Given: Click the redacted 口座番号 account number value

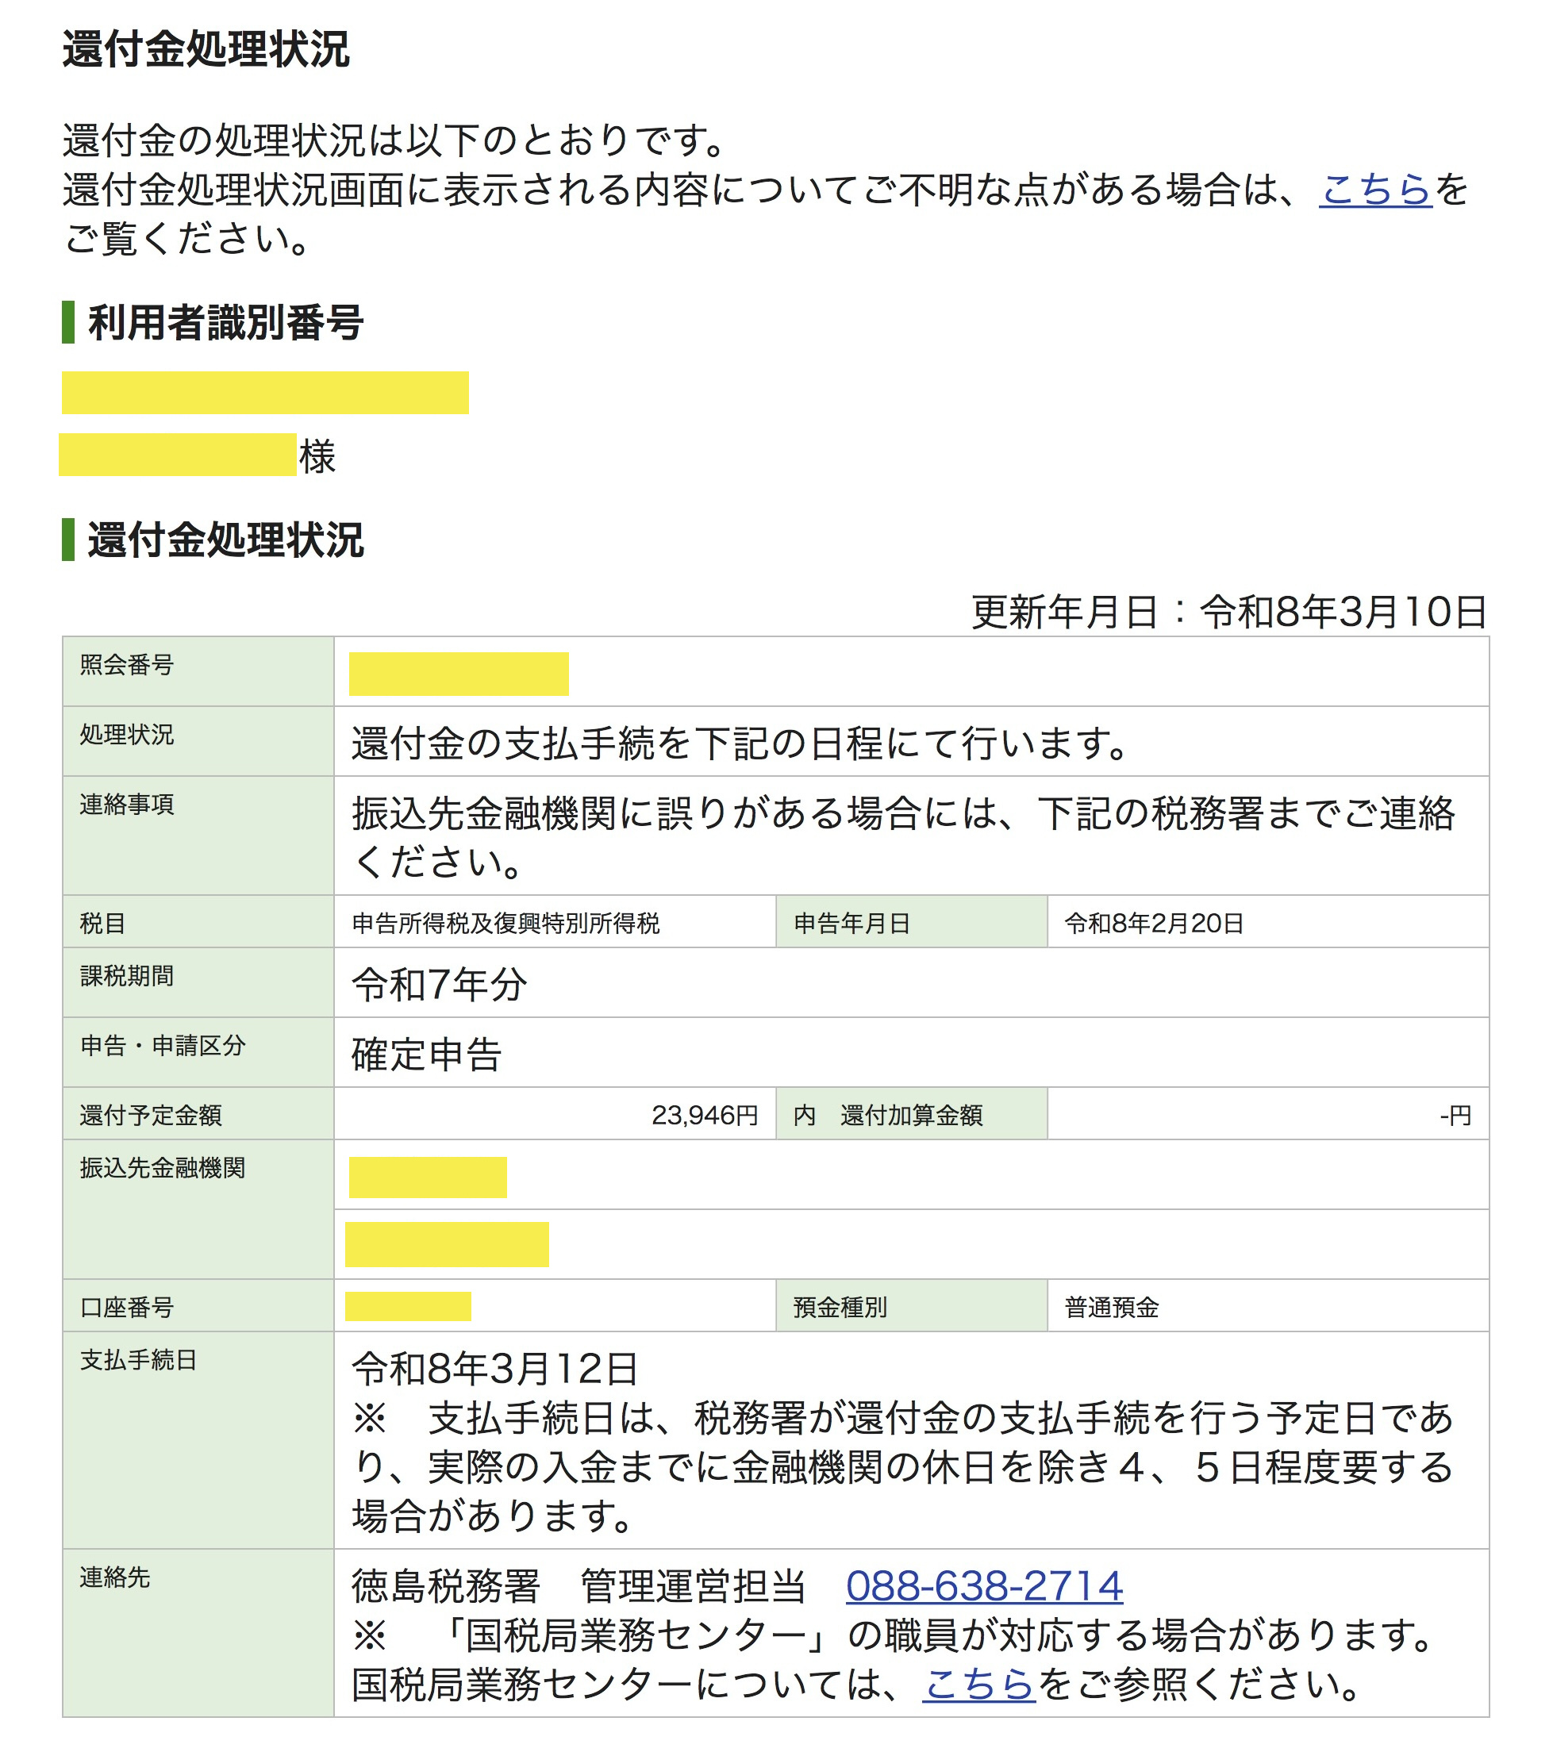Looking at the screenshot, I should click(x=408, y=1306).
